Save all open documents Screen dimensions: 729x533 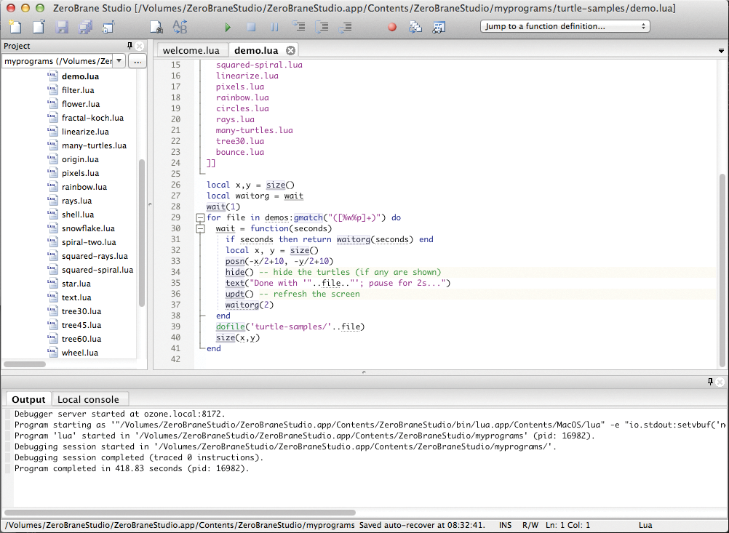[86, 26]
